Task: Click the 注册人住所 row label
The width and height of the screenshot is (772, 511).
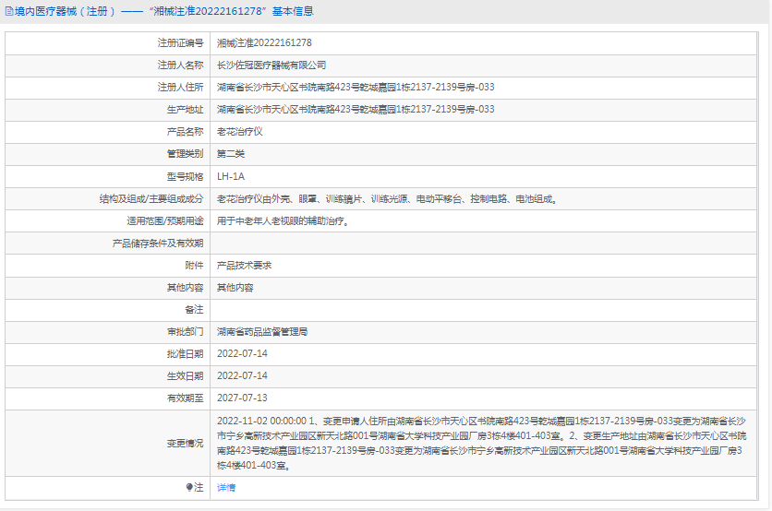Action: click(180, 87)
